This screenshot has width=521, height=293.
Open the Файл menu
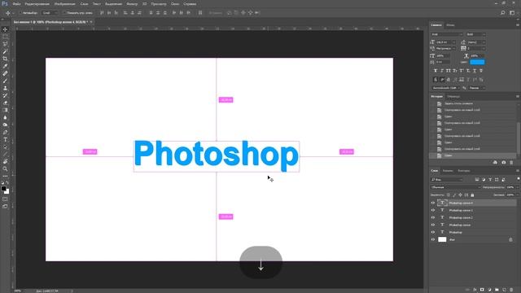coord(16,4)
